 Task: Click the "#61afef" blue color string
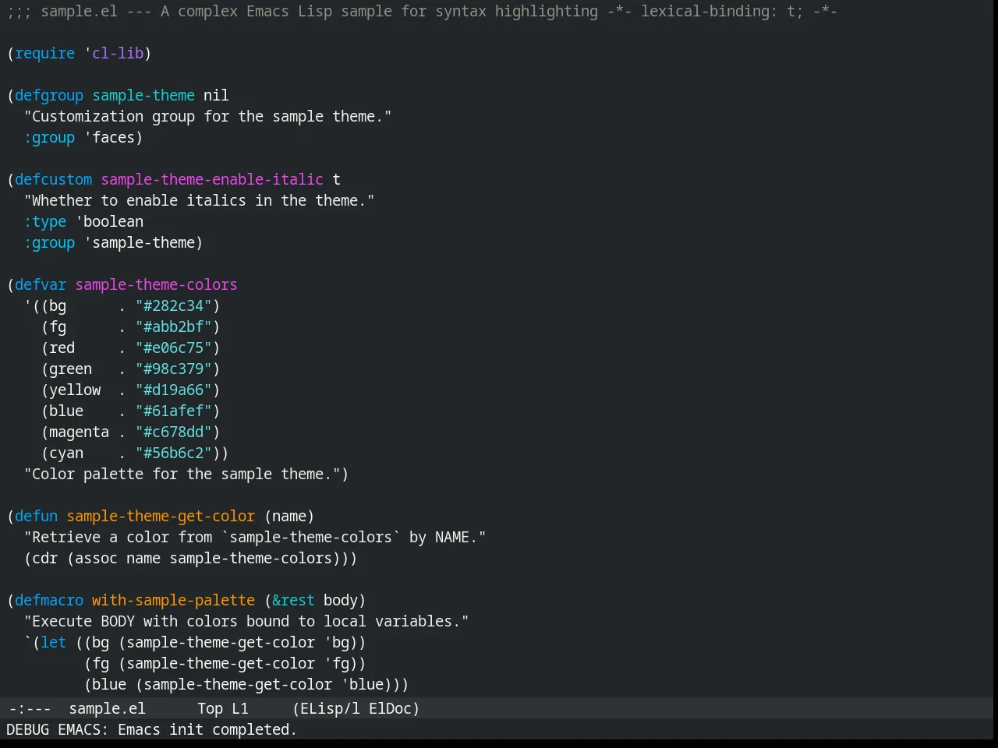174,411
